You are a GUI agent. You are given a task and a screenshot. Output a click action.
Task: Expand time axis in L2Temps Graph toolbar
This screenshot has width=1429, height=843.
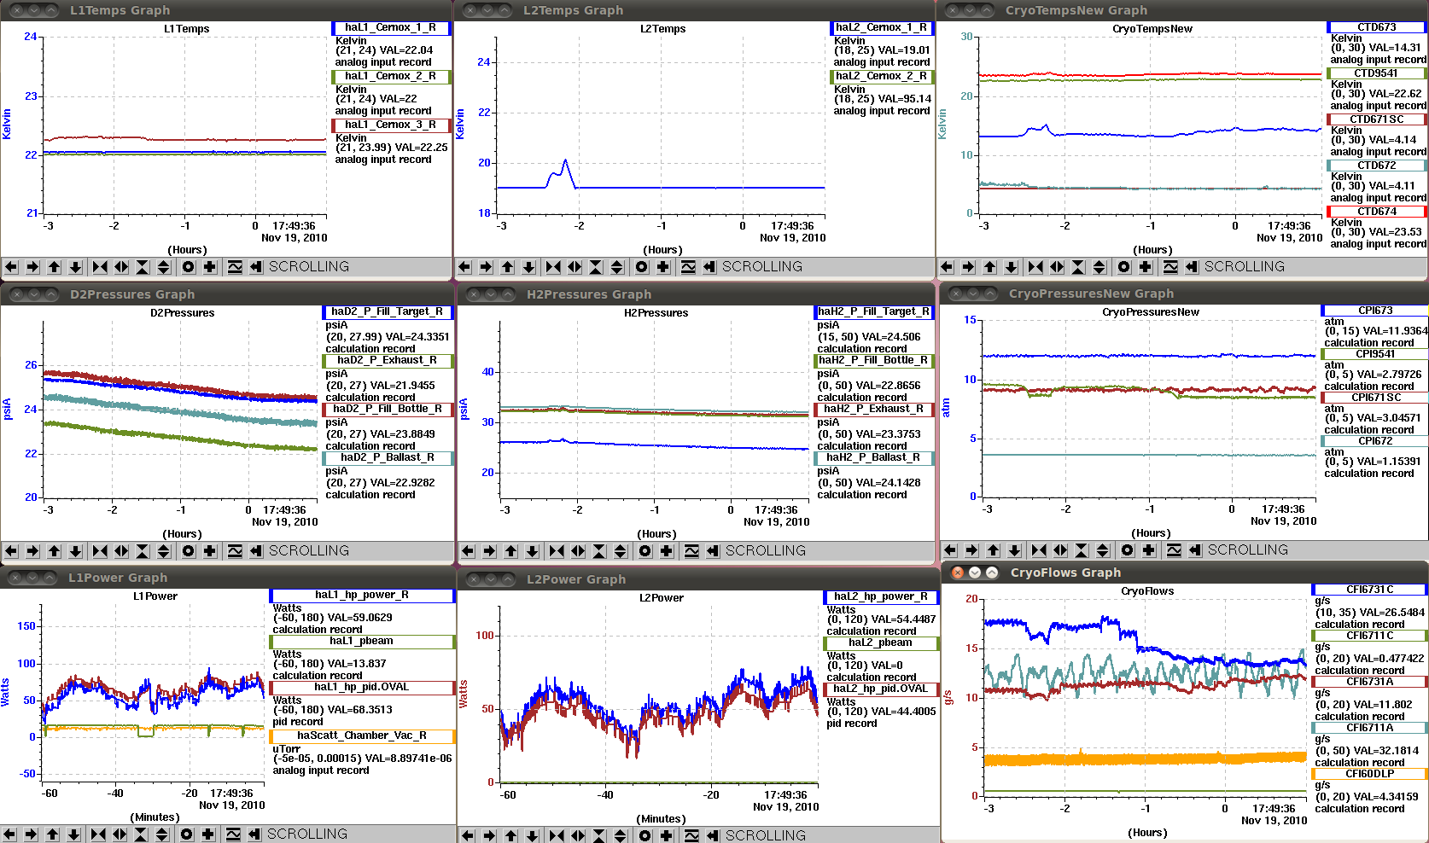point(575,267)
